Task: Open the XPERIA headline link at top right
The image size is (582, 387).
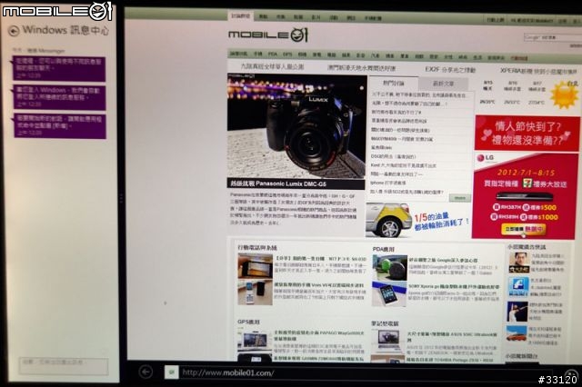Action: pyautogui.click(x=538, y=71)
